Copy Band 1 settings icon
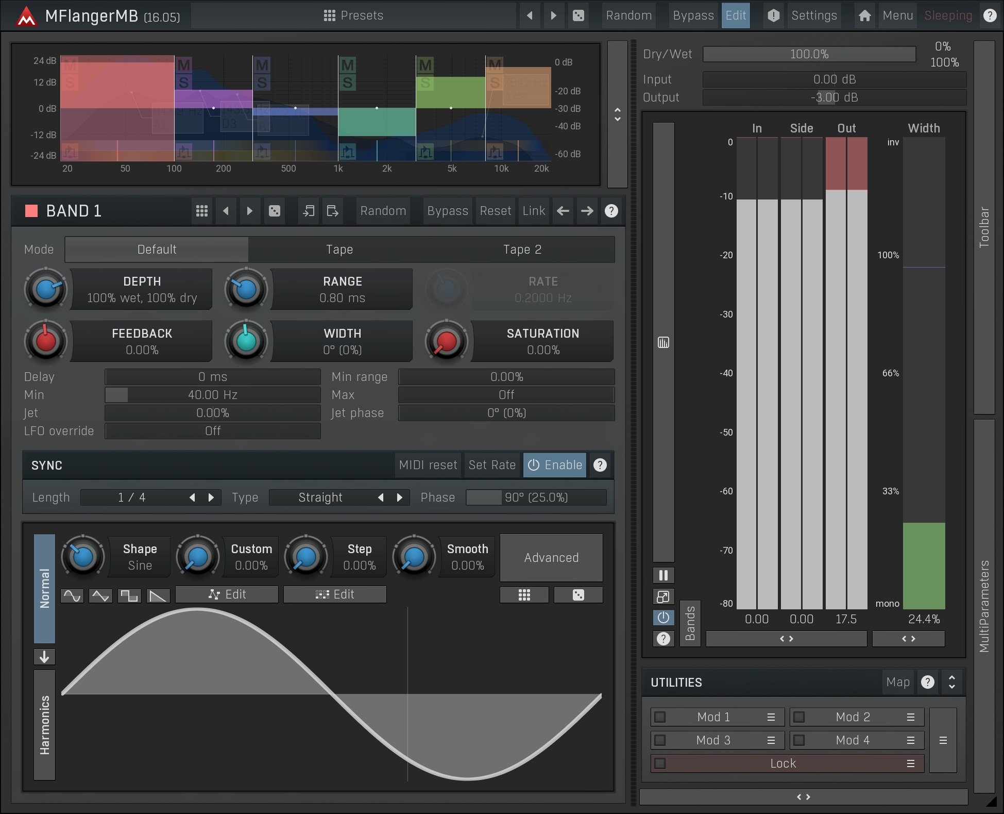This screenshot has height=814, width=1004. pyautogui.click(x=309, y=211)
